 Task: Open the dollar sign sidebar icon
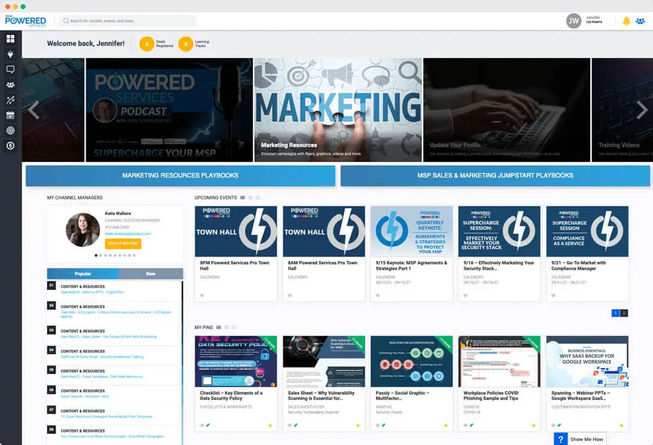click(x=10, y=146)
